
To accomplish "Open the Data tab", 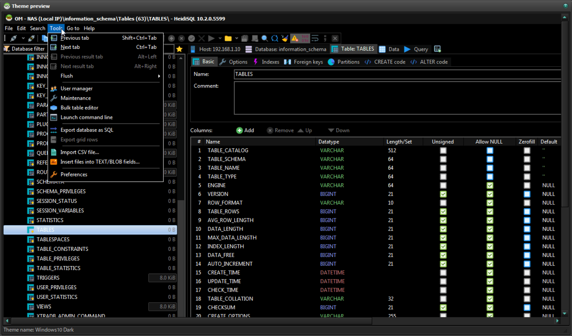I will point(389,49).
